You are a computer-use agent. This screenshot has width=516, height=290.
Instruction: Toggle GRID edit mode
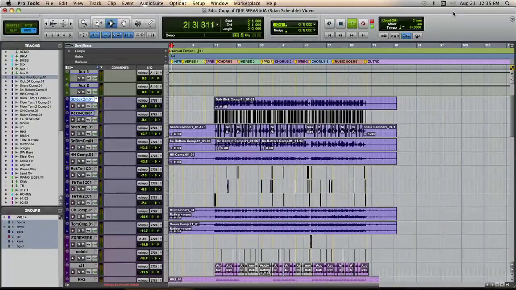(28, 30)
